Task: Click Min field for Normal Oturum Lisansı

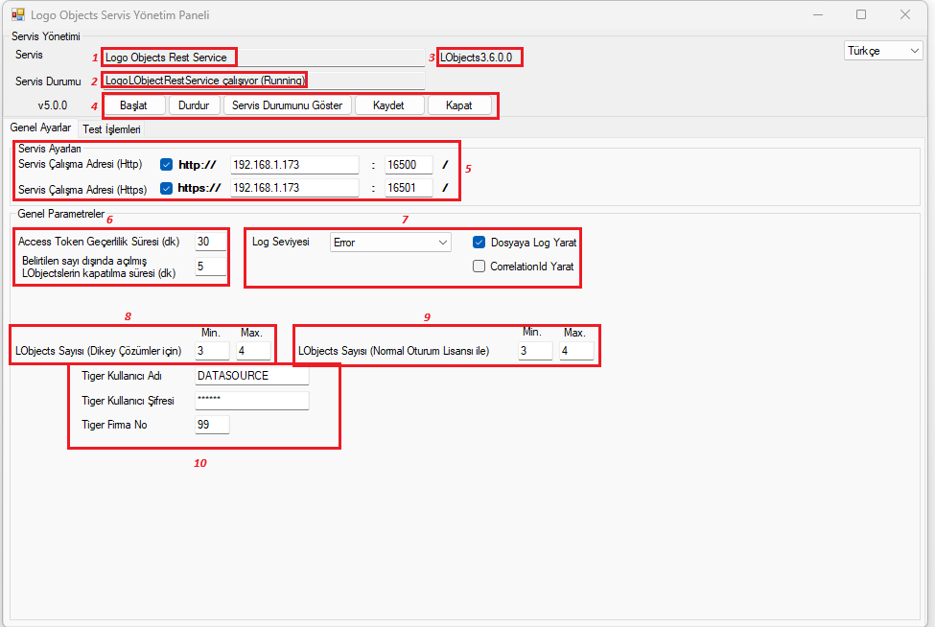Action: (535, 351)
